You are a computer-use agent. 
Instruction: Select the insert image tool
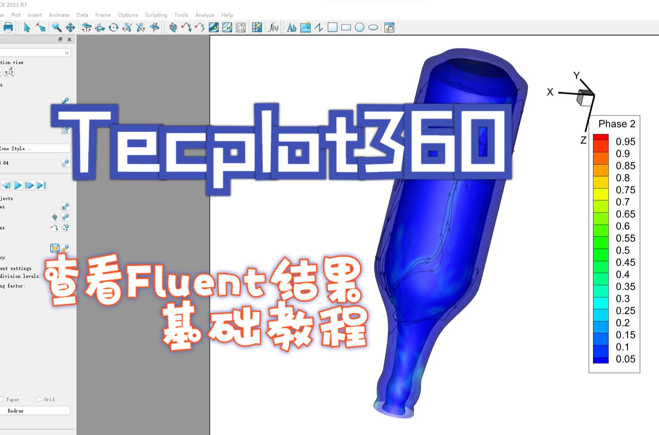(305, 28)
